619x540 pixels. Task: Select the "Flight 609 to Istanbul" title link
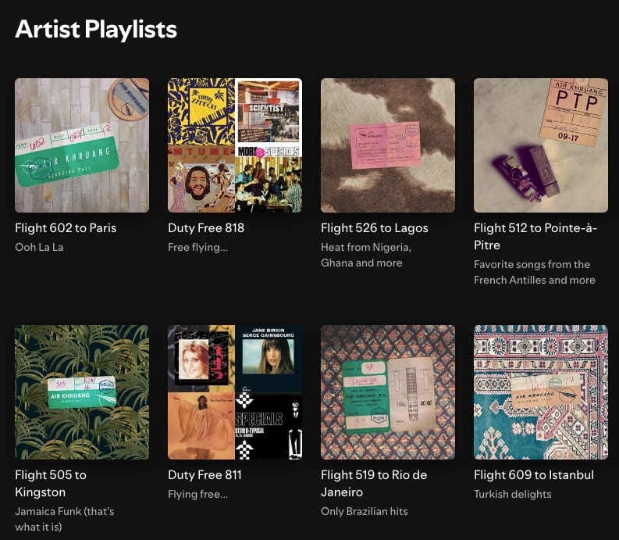[534, 475]
